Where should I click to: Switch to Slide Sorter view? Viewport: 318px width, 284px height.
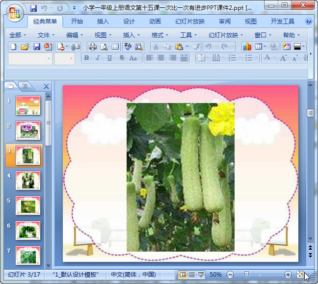point(192,275)
